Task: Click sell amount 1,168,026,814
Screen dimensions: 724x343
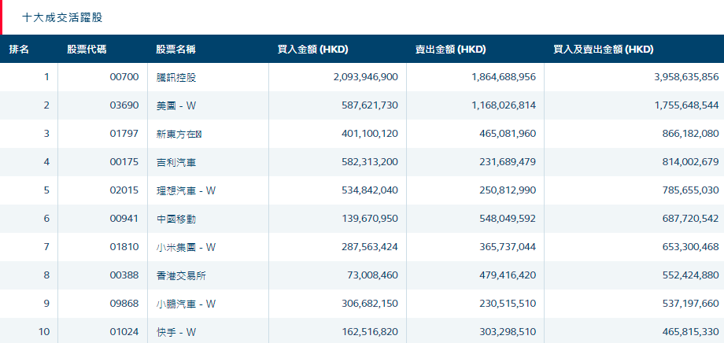Action: [504, 105]
